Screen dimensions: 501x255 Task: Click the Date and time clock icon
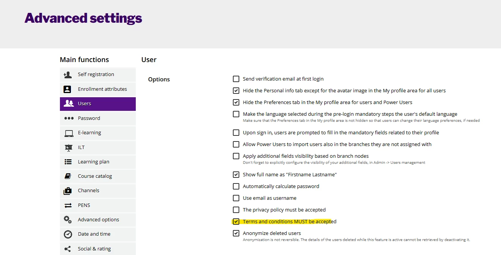click(68, 234)
